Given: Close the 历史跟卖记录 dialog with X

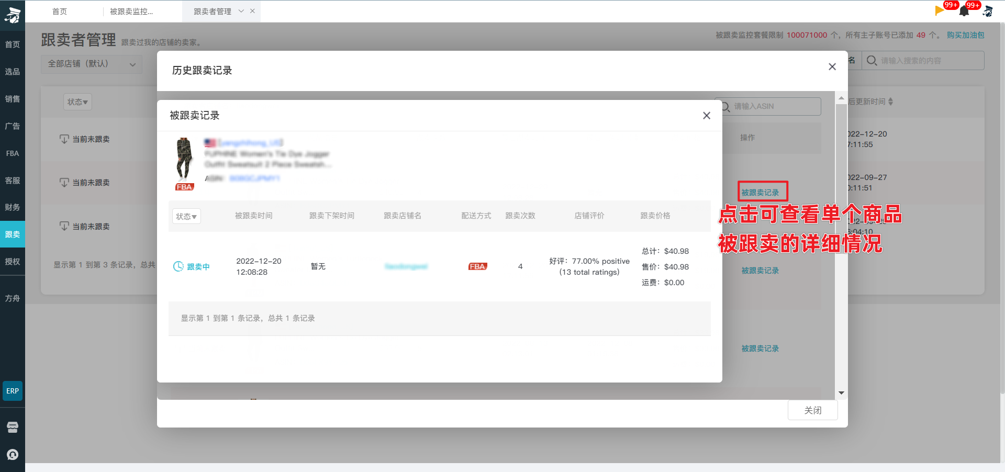Looking at the screenshot, I should click(x=832, y=66).
